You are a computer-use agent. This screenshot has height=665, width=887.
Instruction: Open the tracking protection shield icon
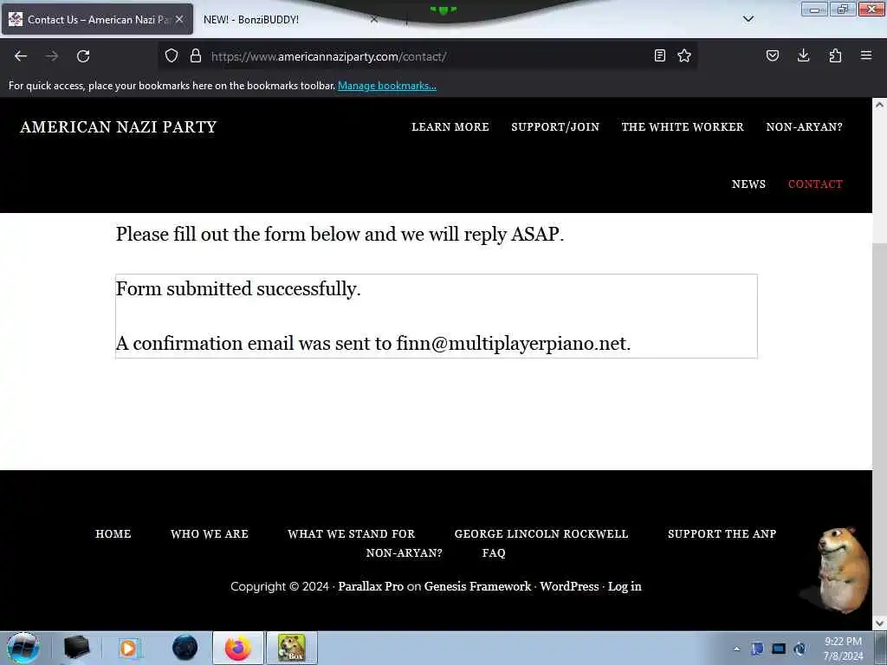coord(172,55)
